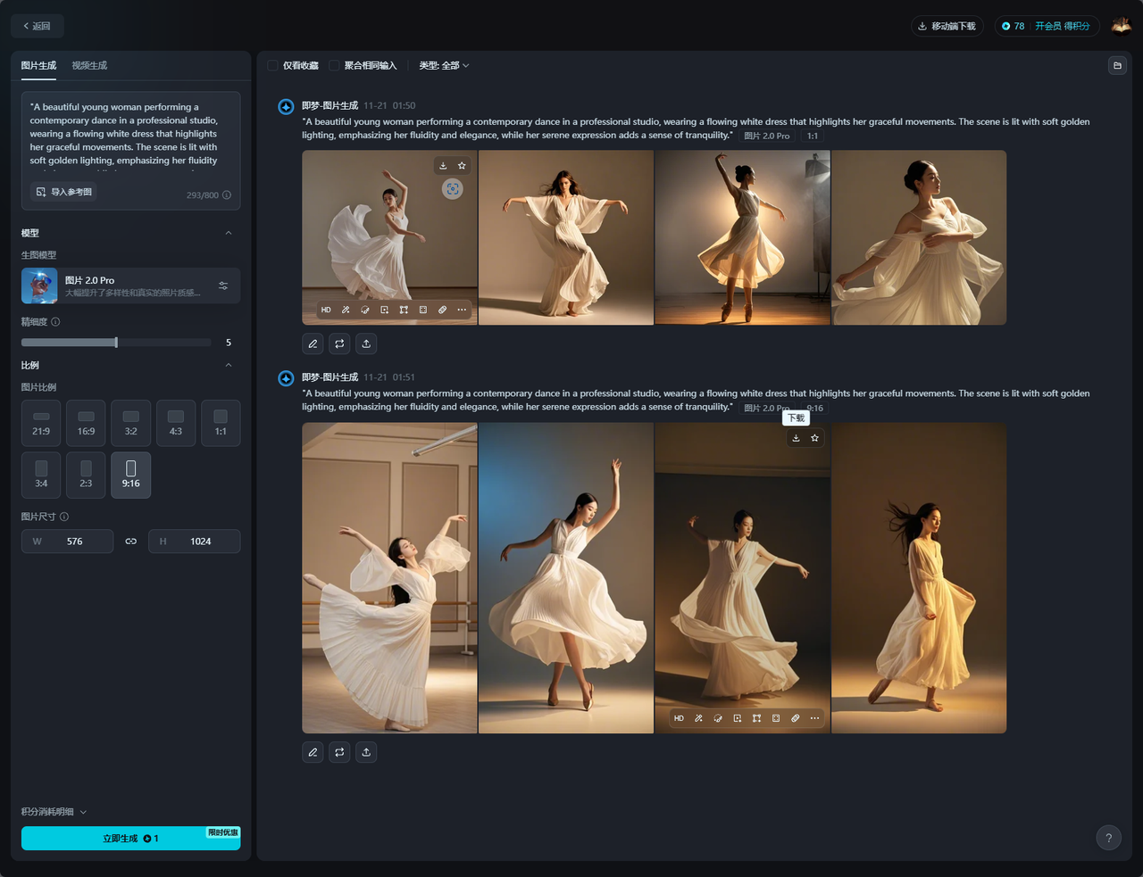Select the 16:9 aspect ratio
The image size is (1143, 877).
86,423
